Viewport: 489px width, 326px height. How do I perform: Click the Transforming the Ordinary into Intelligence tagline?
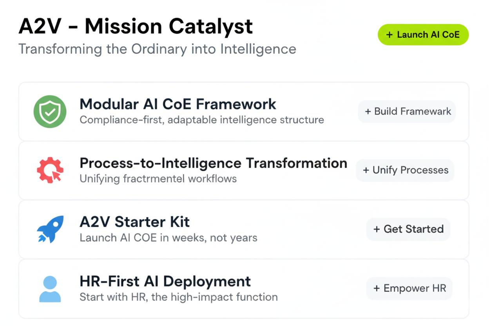pyautogui.click(x=157, y=49)
